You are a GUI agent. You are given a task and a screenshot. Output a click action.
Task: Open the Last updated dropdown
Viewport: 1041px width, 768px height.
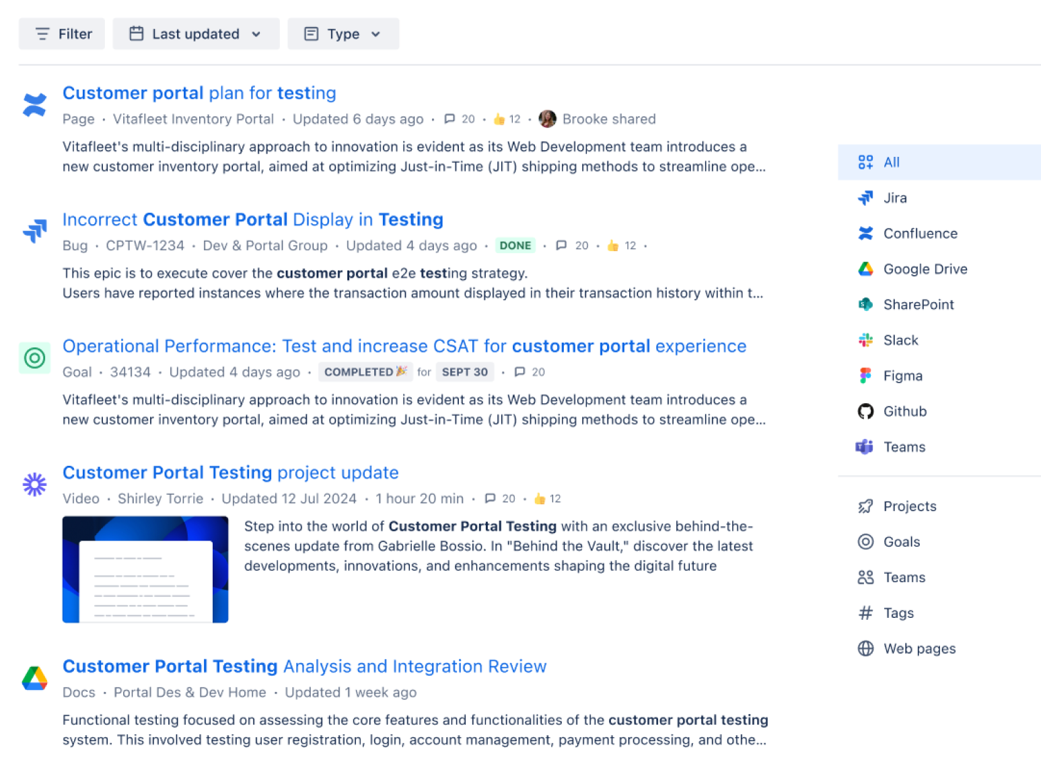point(195,34)
